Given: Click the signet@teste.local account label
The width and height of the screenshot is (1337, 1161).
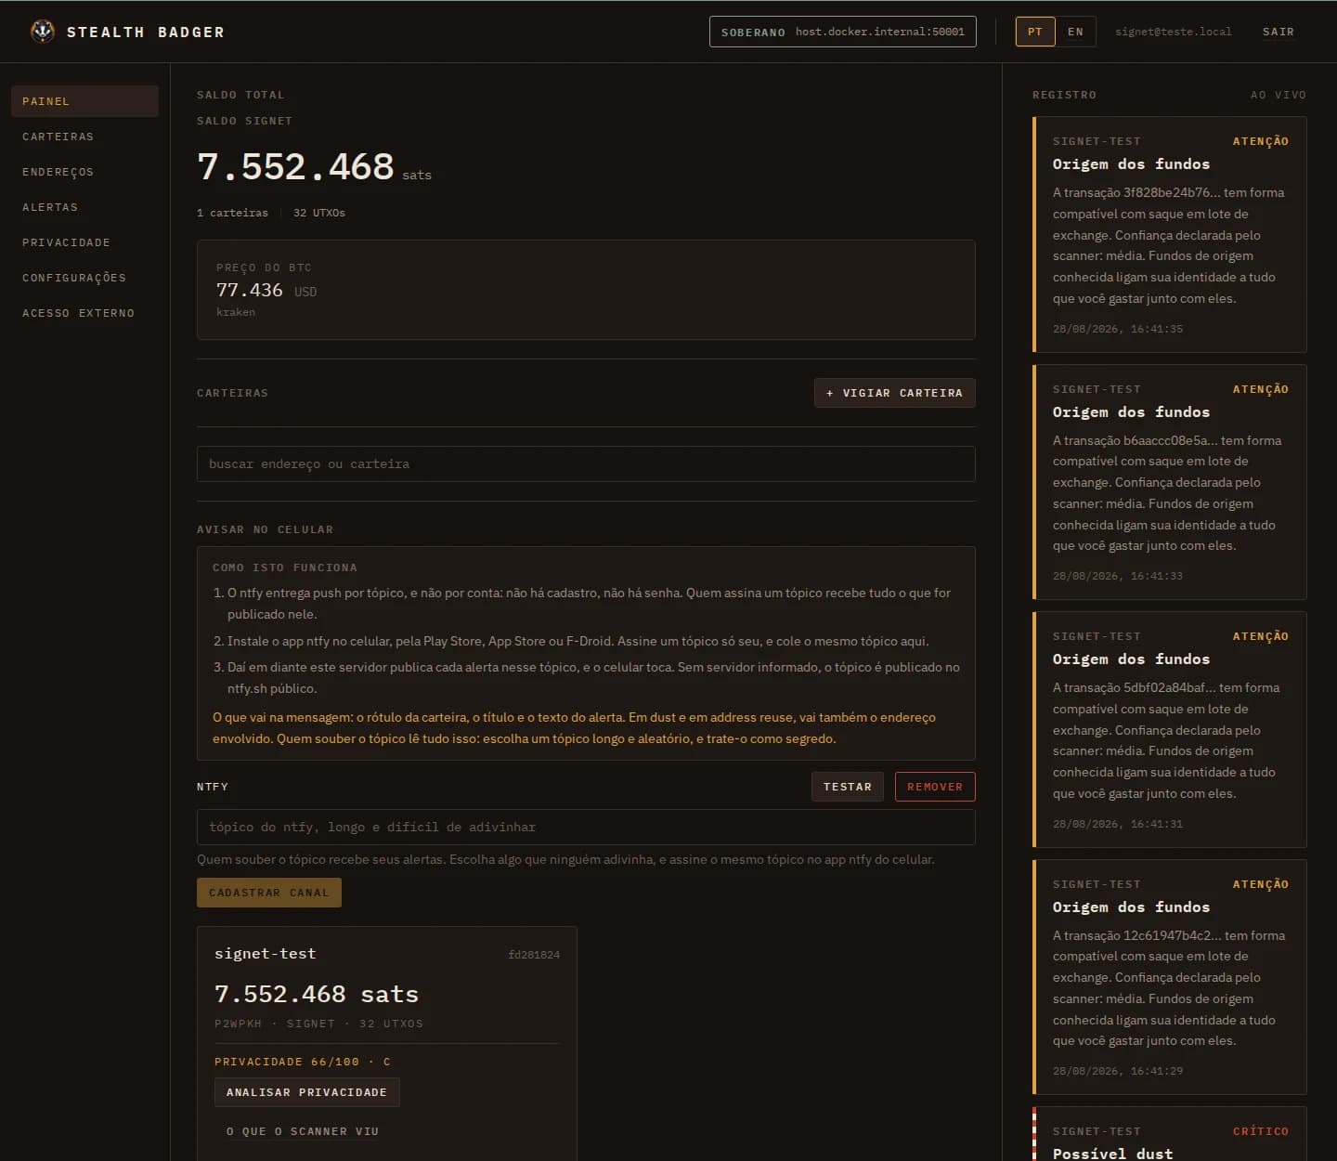Looking at the screenshot, I should coord(1174,32).
